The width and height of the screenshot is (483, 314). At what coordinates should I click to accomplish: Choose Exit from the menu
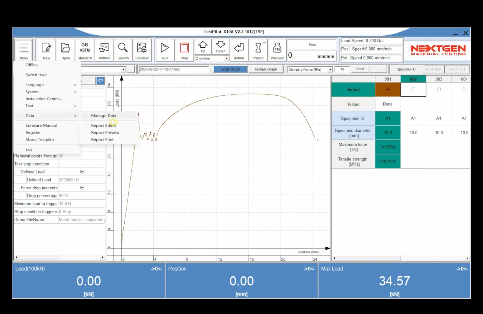(x=29, y=149)
